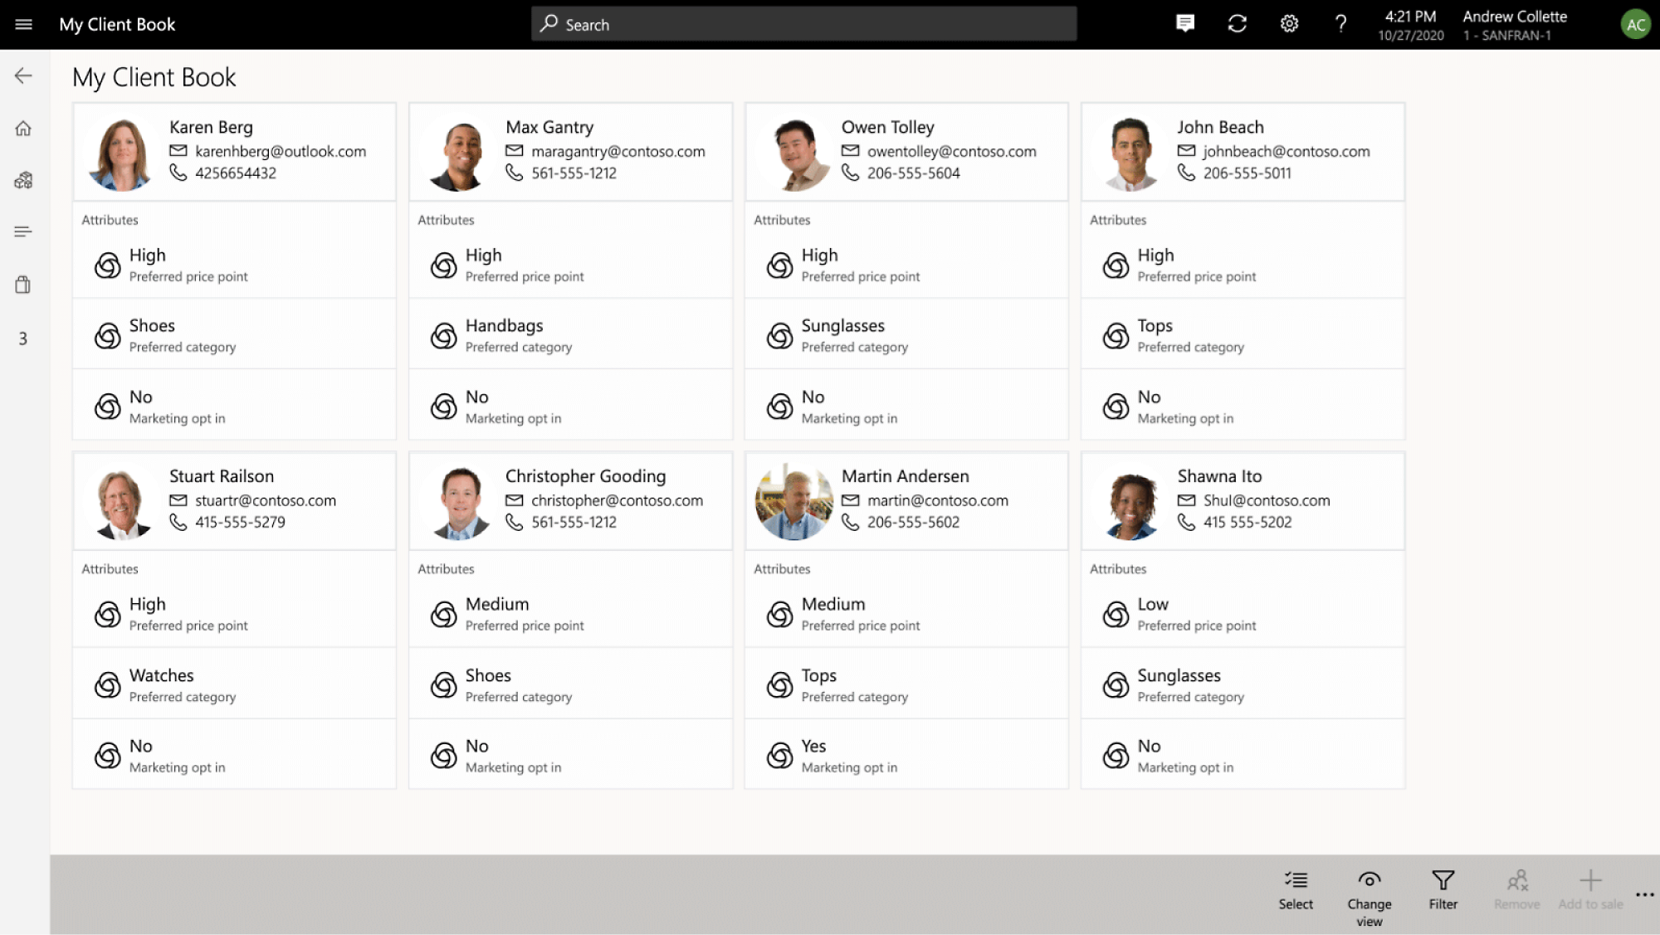Click the settings gear icon in header
The height and width of the screenshot is (935, 1660).
coord(1290,24)
